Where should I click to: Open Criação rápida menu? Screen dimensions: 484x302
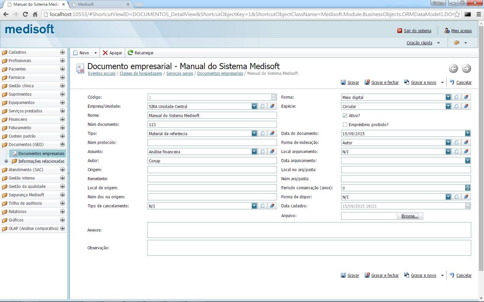pyautogui.click(x=419, y=43)
